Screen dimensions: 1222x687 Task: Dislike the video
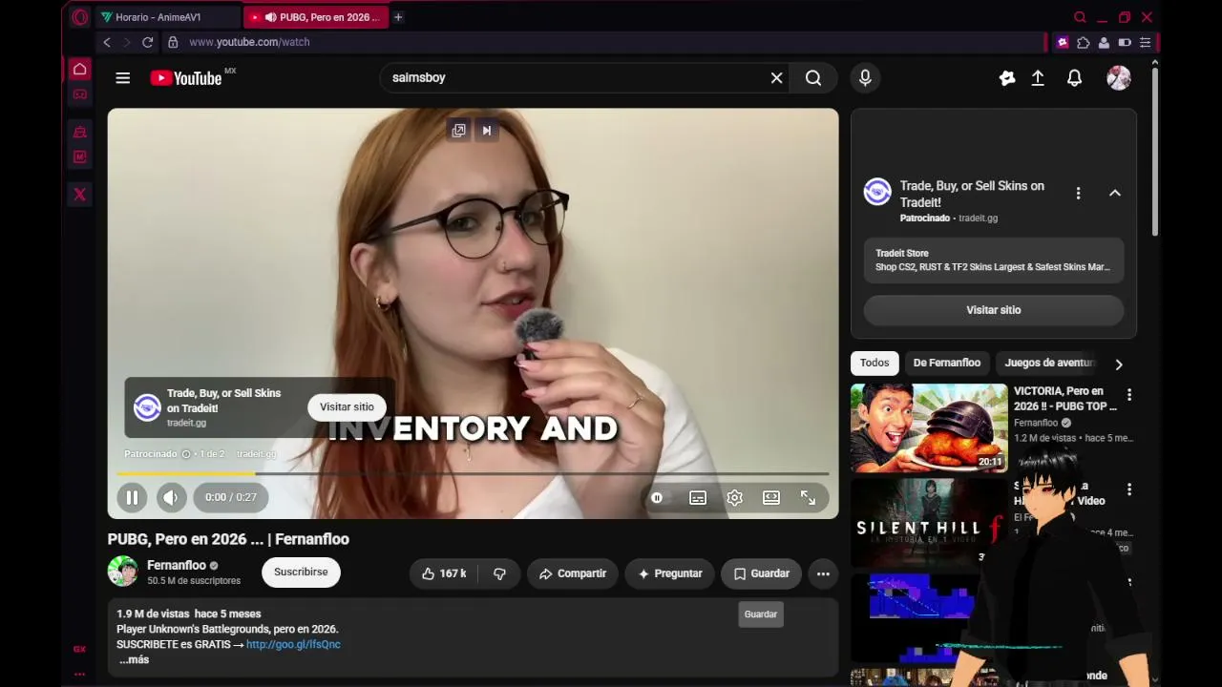[x=499, y=573]
